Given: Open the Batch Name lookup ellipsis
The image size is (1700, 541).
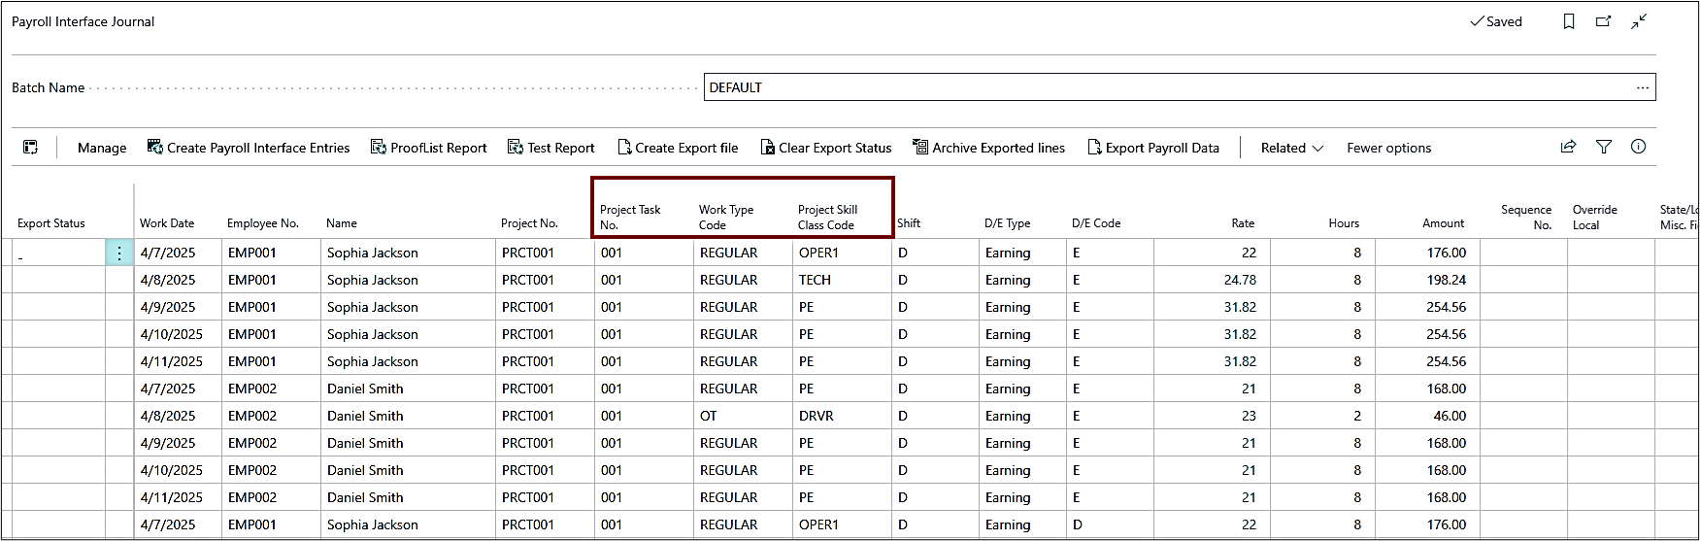Looking at the screenshot, I should pyautogui.click(x=1643, y=87).
